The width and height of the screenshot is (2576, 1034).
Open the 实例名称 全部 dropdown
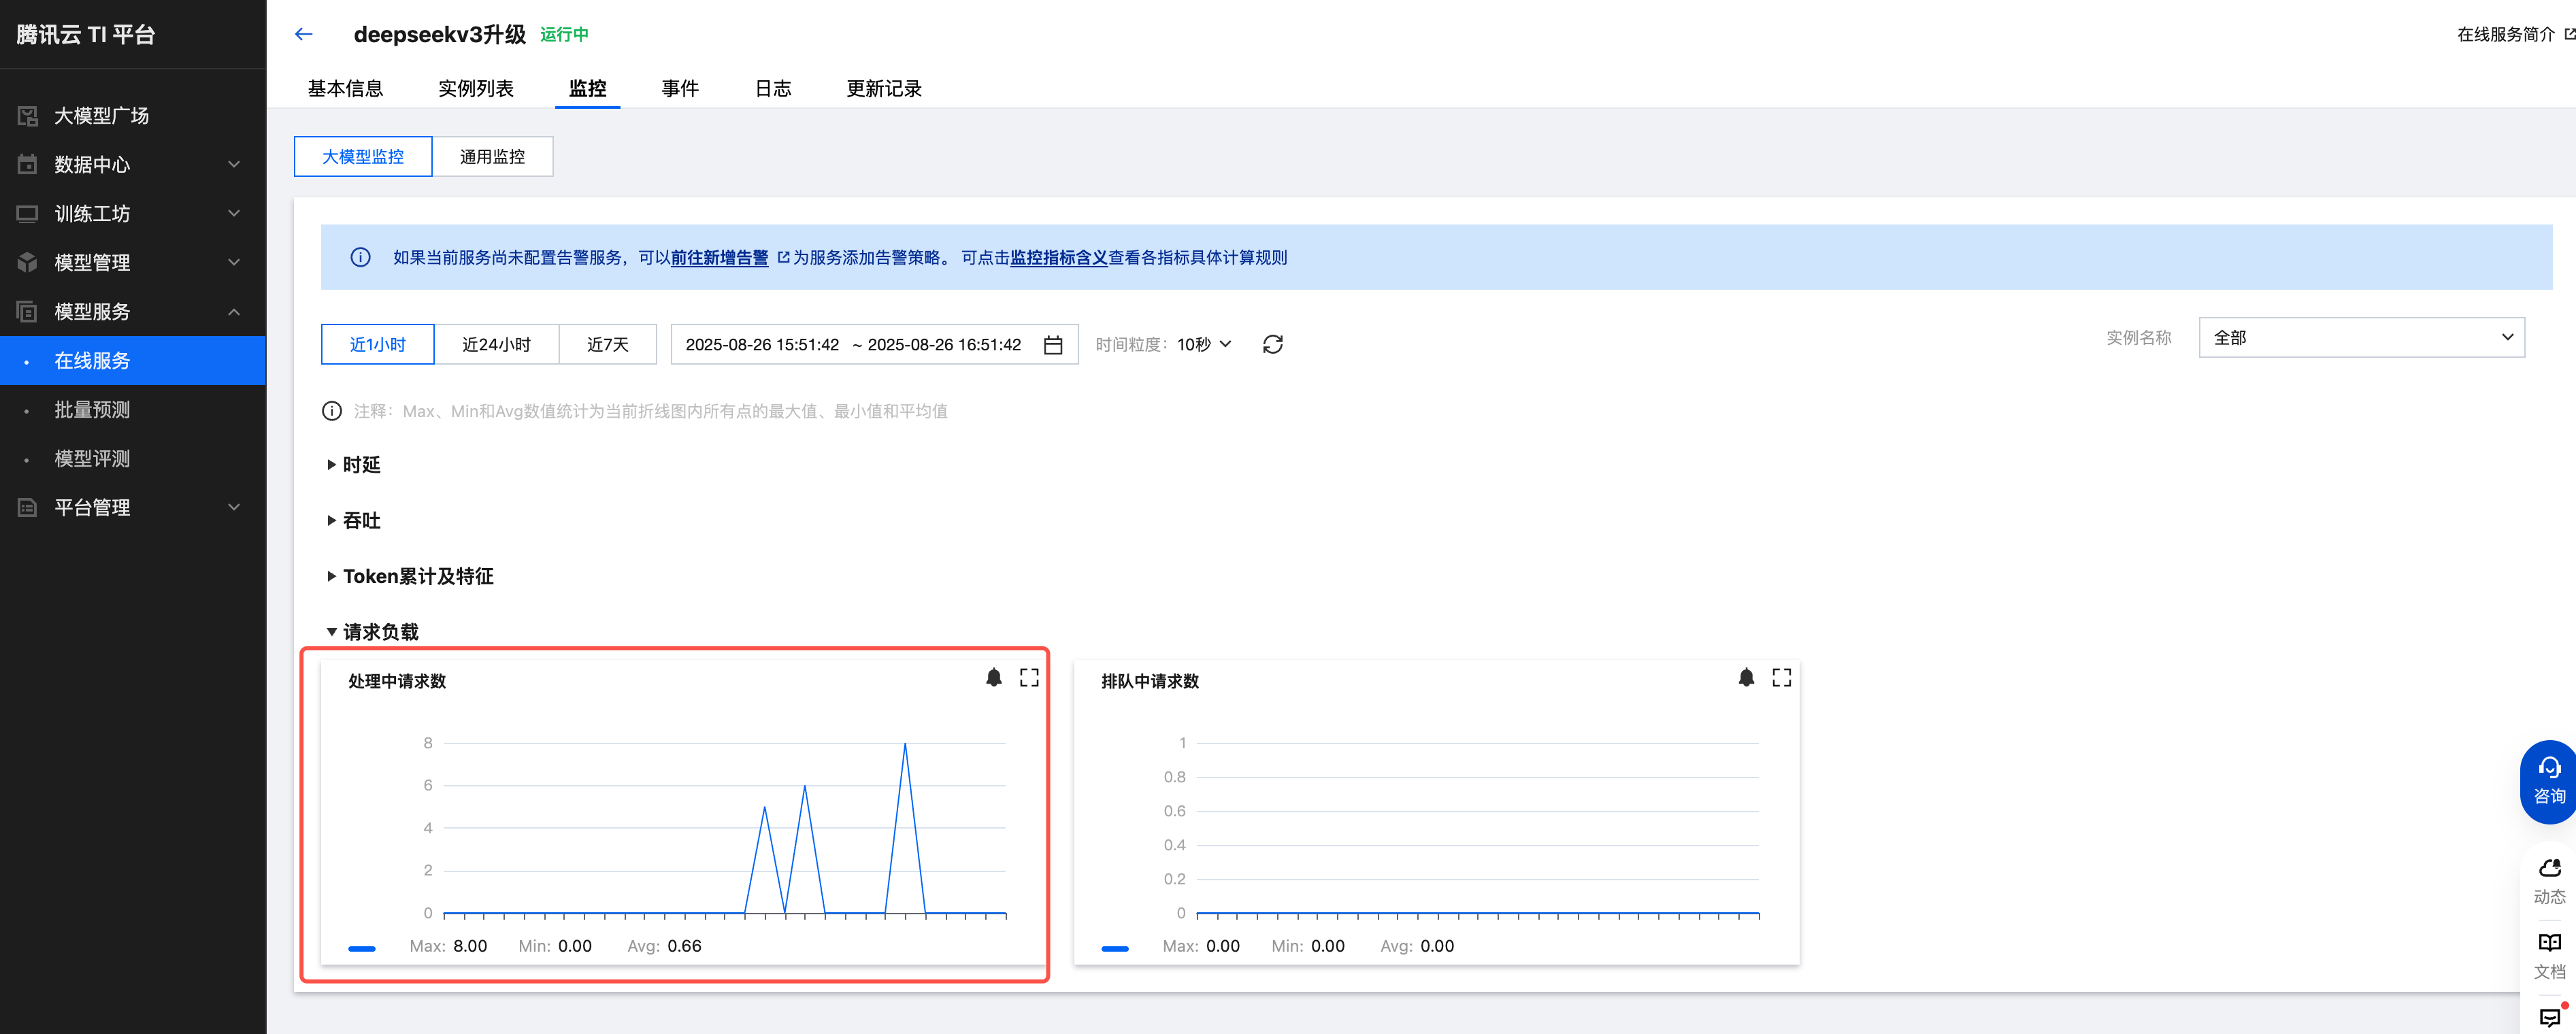click(x=2361, y=338)
